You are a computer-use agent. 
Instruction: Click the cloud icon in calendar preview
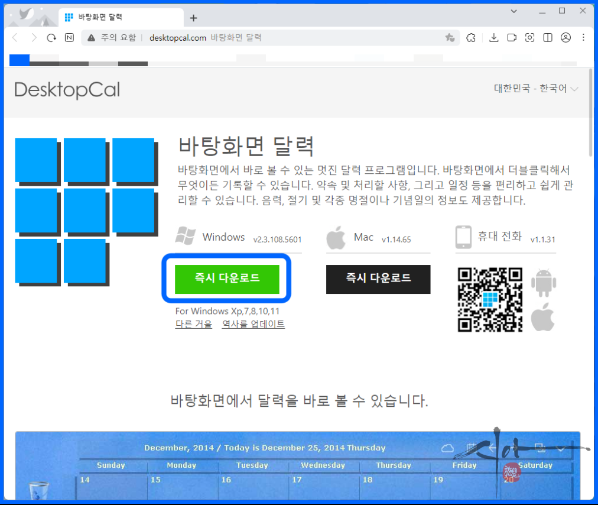447,448
